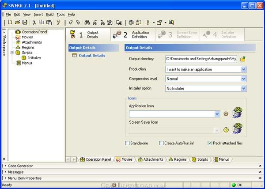Click the round icon next to Screen Saver Icon
This screenshot has width=265, height=189.
pyautogui.click(x=226, y=130)
